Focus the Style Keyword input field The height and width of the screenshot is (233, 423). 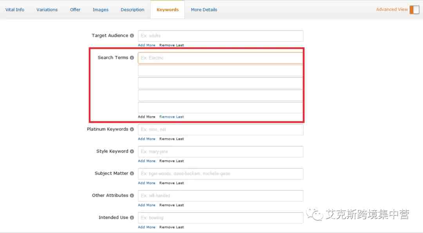coord(221,152)
